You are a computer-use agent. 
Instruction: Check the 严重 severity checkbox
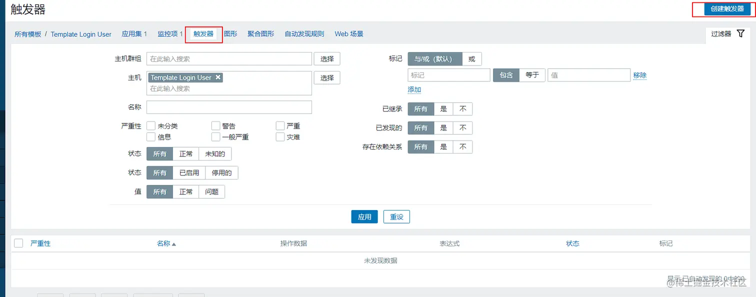(x=280, y=126)
